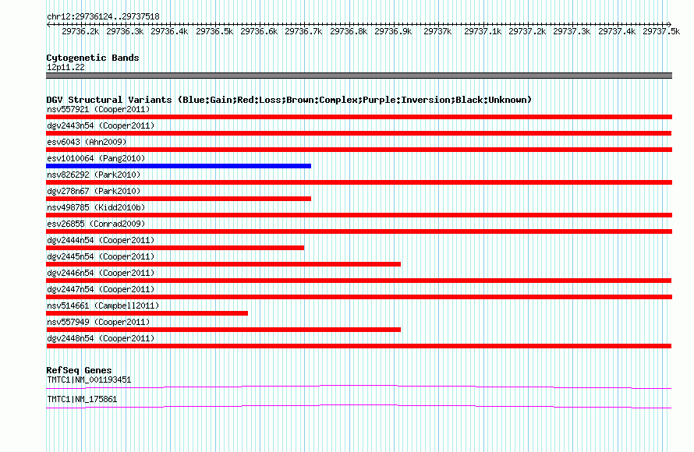Click the esv6043 (Ahn2009) red bar
This screenshot has height=452, width=694.
click(x=359, y=150)
